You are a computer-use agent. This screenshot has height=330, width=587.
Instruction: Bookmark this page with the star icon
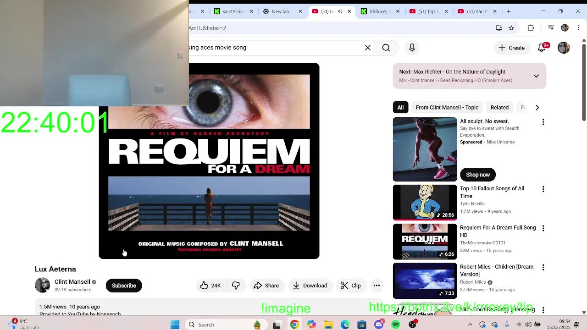(511, 28)
